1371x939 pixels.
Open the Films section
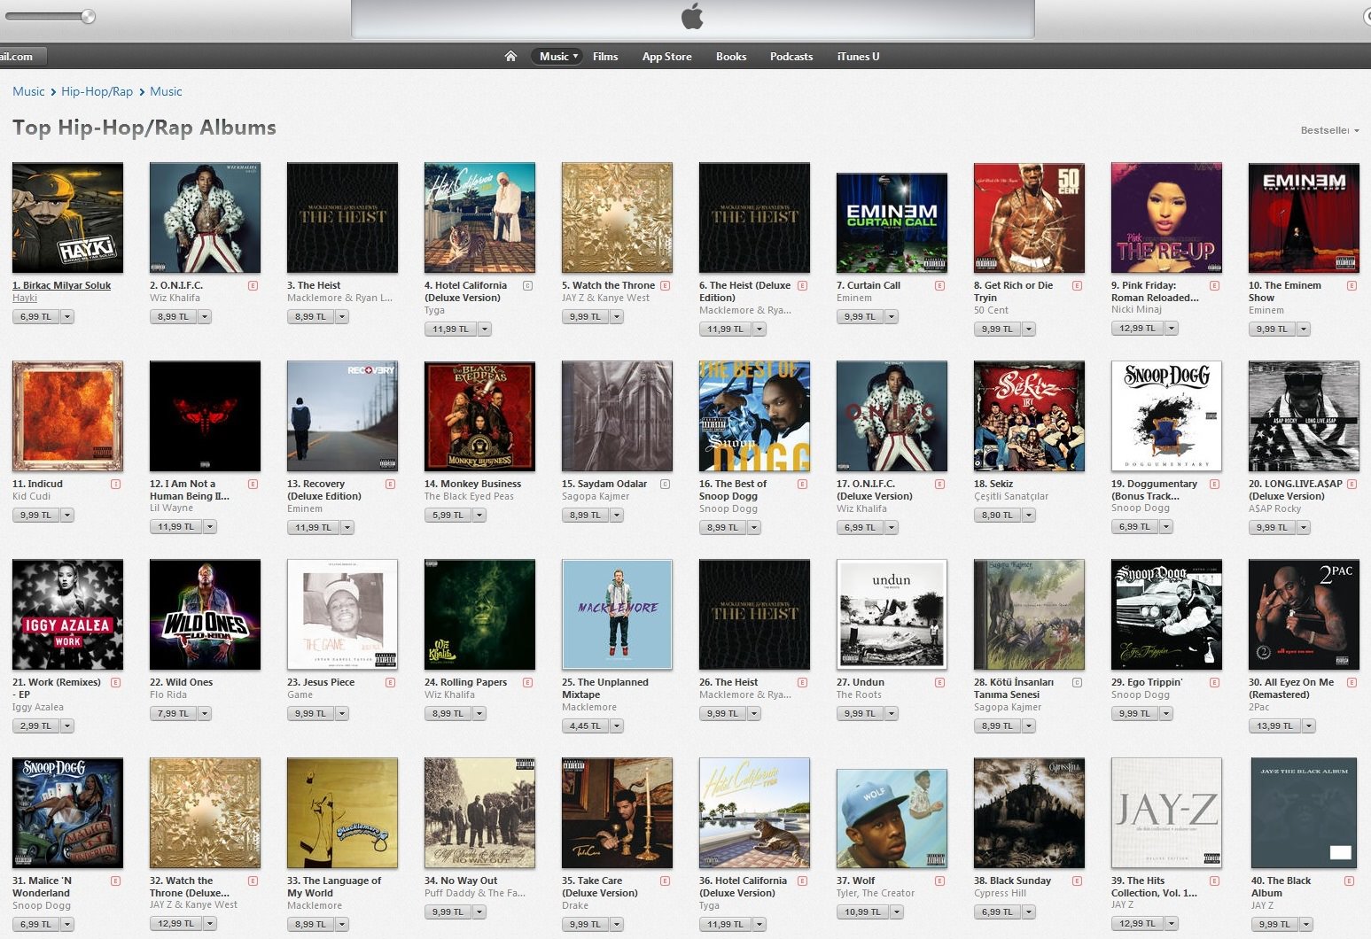point(605,56)
